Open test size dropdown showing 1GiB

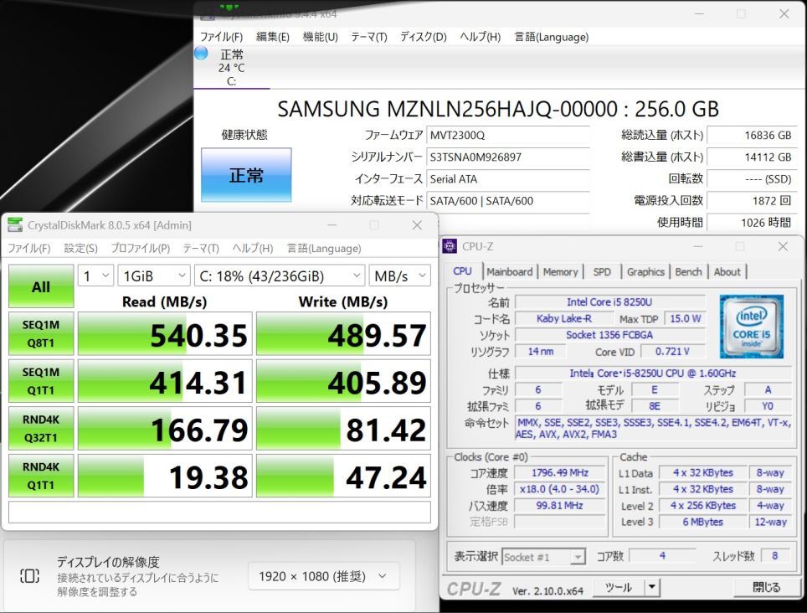coord(154,276)
